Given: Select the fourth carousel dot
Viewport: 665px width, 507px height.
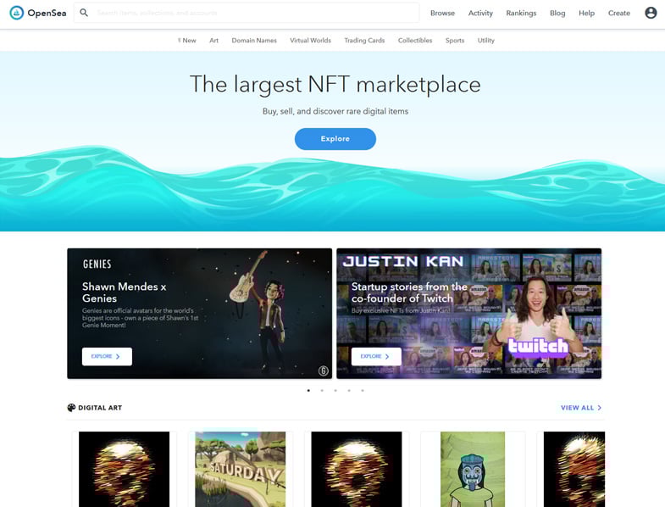Looking at the screenshot, I should [349, 390].
